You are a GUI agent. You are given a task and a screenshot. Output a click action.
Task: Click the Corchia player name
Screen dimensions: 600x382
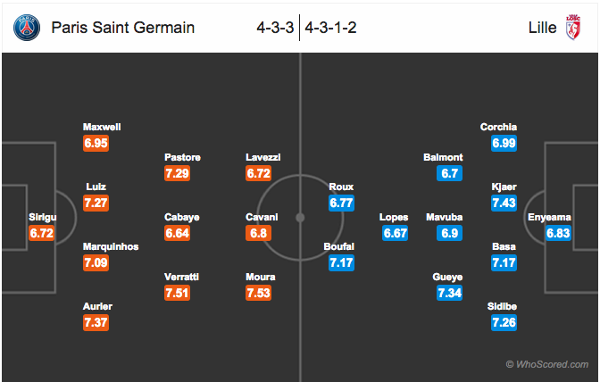[x=498, y=127]
